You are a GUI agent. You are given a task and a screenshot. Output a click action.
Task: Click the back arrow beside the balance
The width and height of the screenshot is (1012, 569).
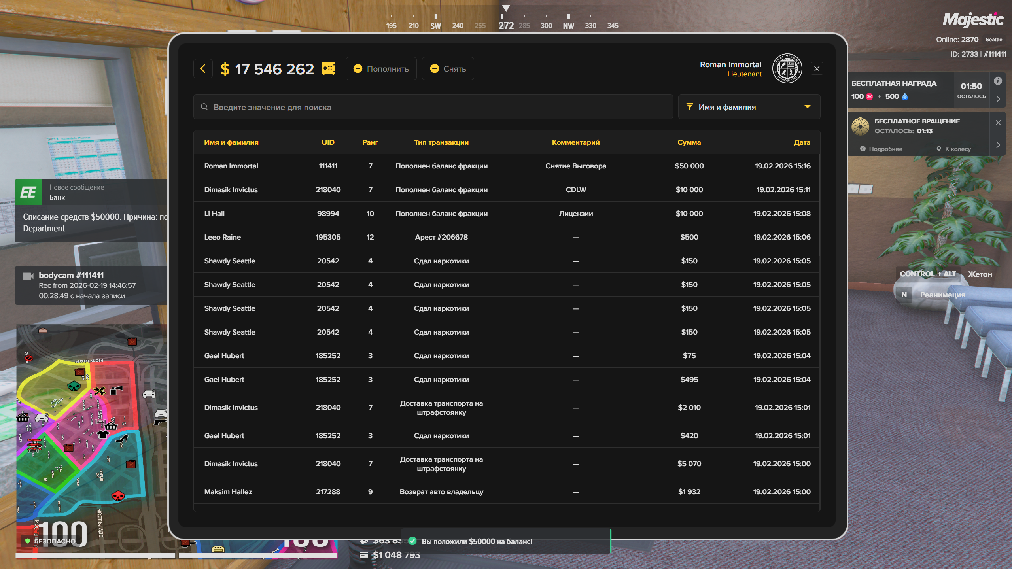203,69
